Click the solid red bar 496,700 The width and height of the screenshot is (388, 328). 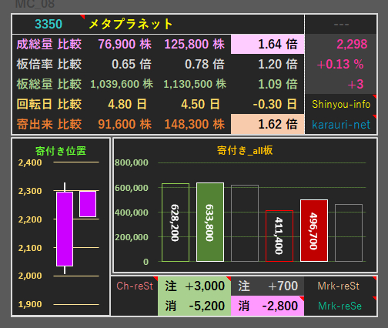point(314,230)
